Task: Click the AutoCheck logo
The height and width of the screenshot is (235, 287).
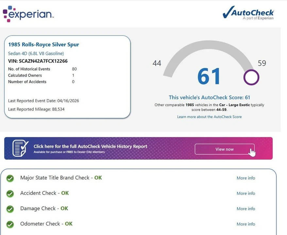Action: [x=248, y=13]
